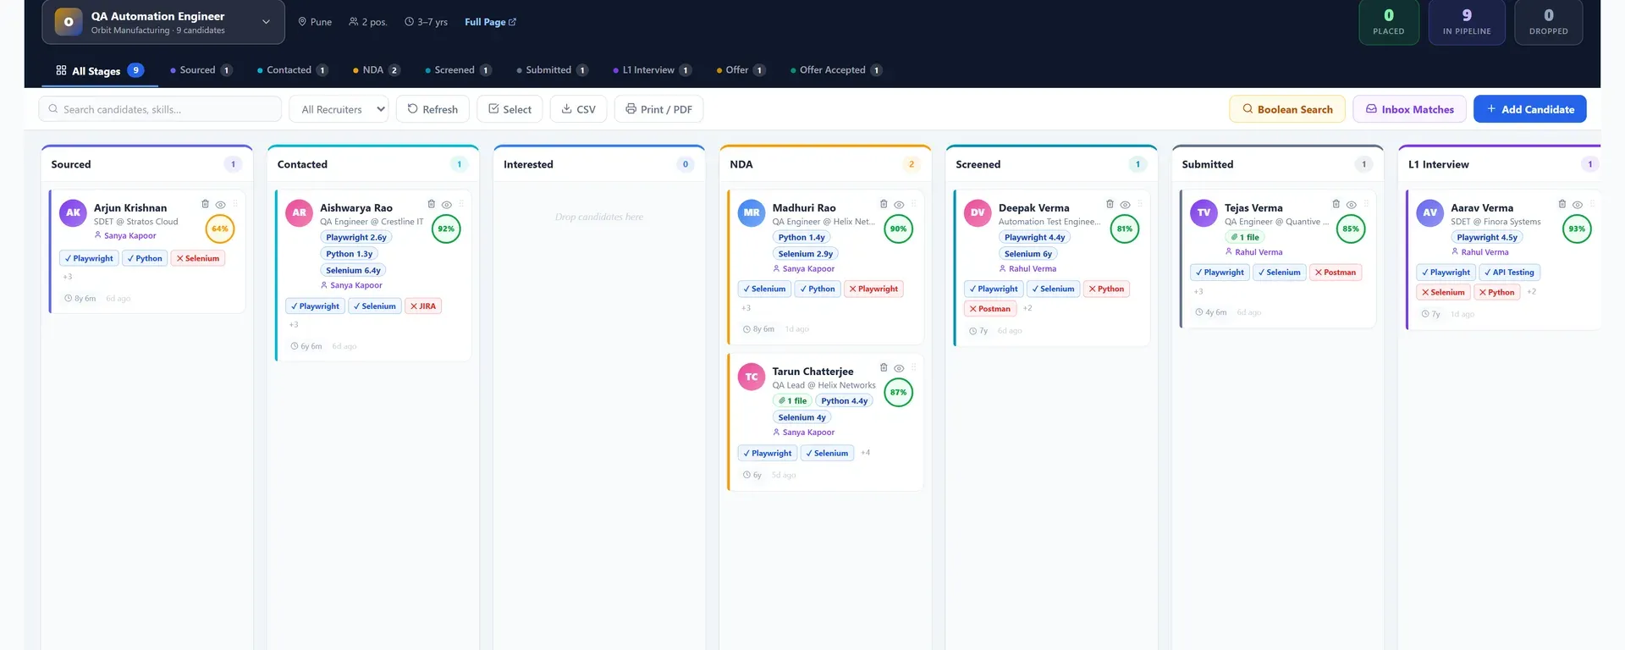Click the trash icon on Aishwarya Rao's card
The image size is (1625, 650).
pos(431,204)
